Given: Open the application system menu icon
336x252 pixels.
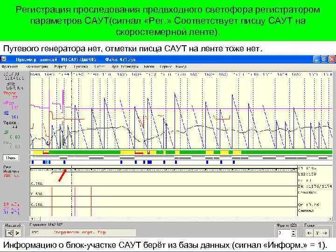Looking at the screenshot, I should click(4, 59).
